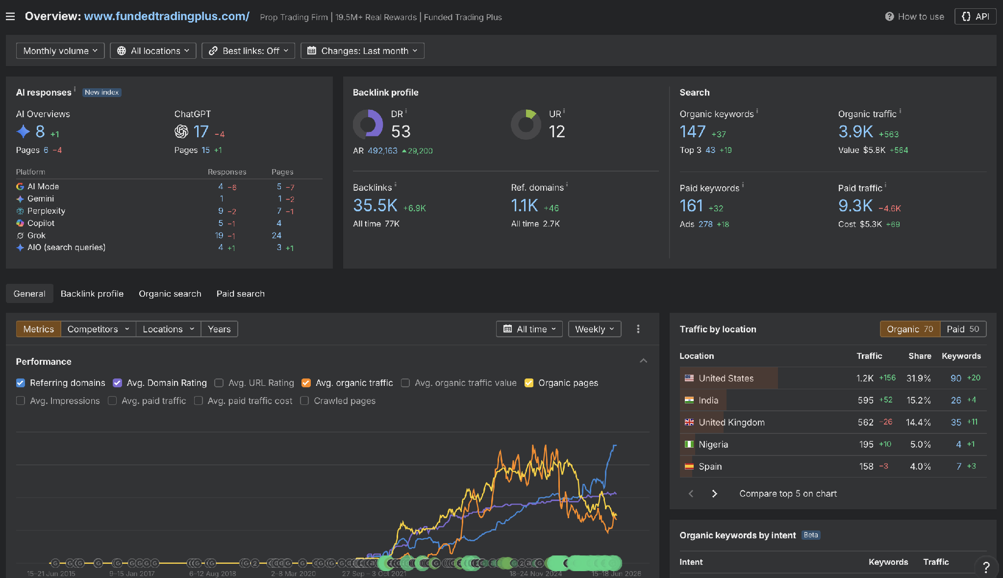Click the Copilot platform icon

click(x=20, y=224)
